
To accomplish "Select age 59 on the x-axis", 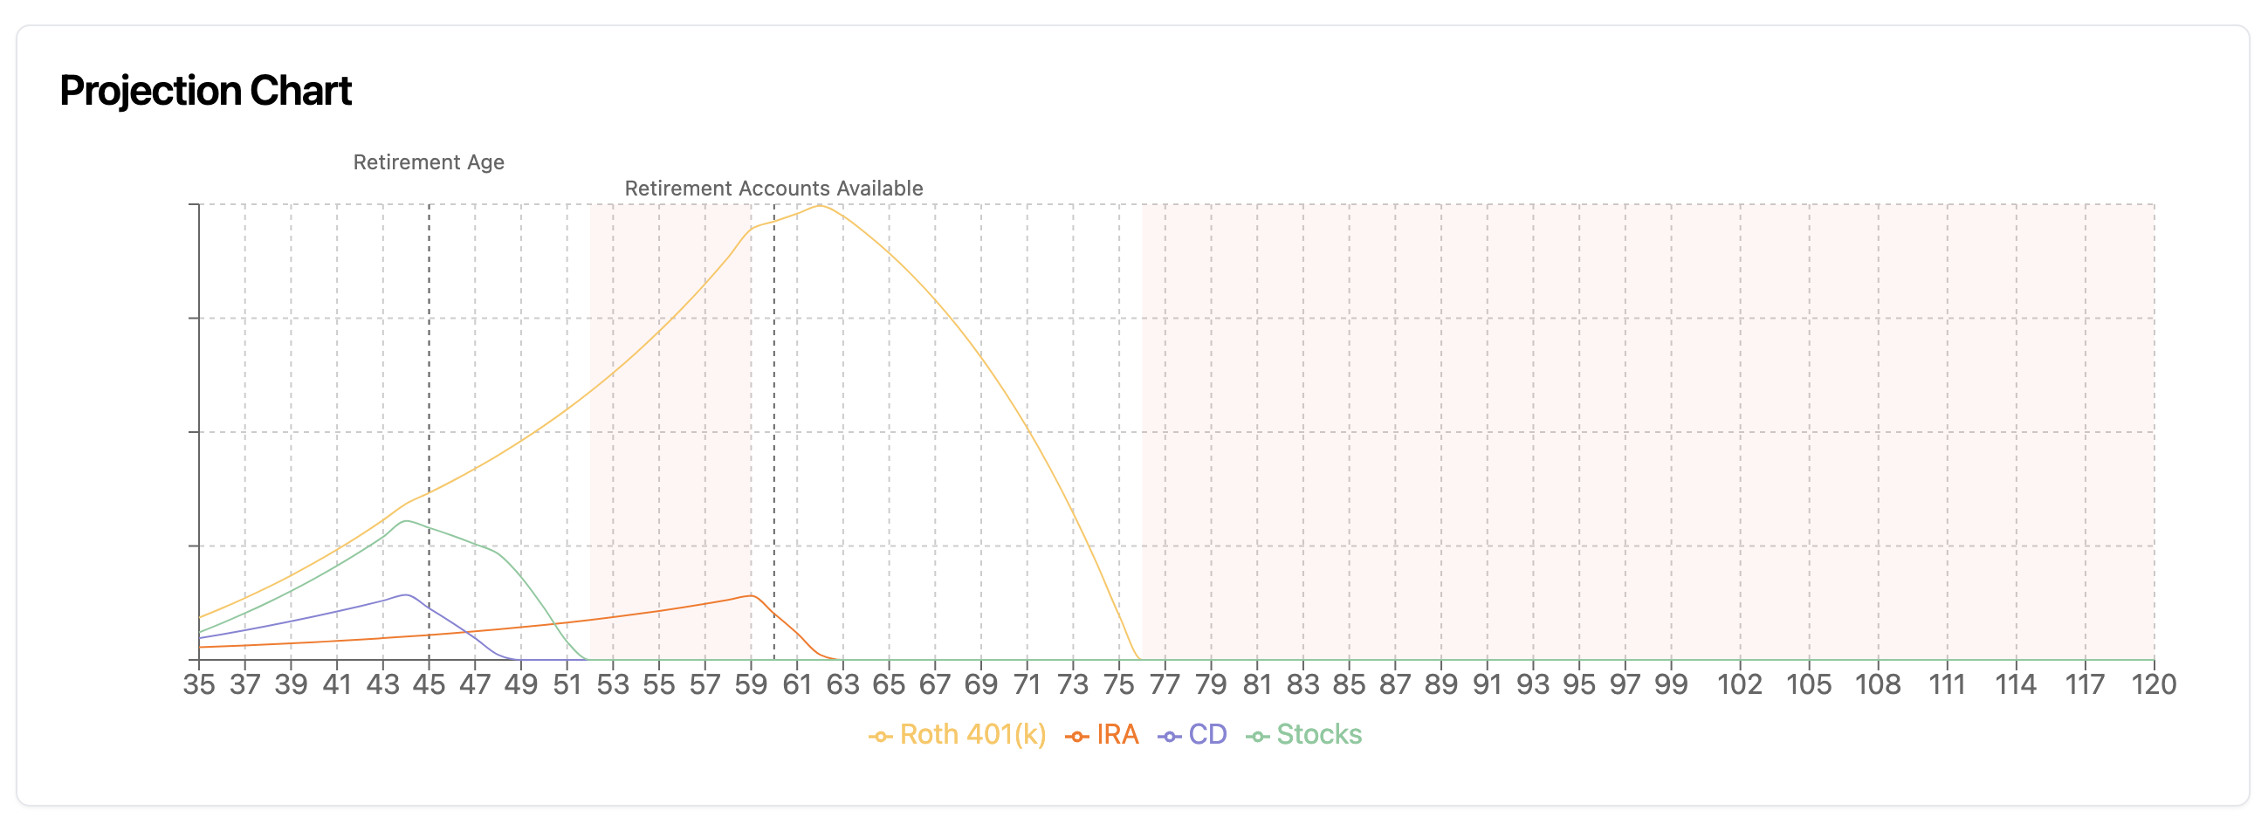I will tap(751, 685).
